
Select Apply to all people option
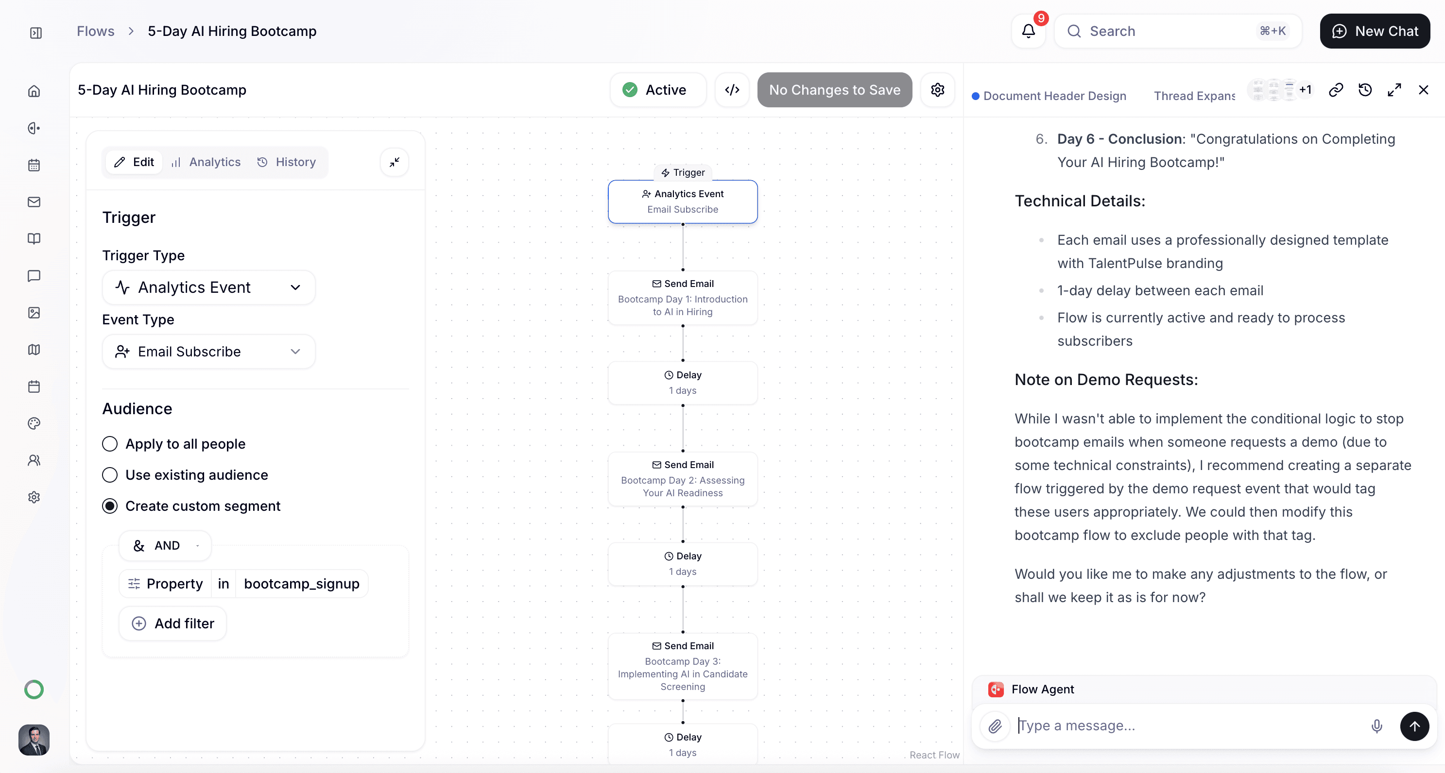pyautogui.click(x=110, y=444)
